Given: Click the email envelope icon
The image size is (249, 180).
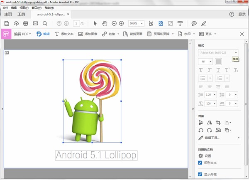Looking at the screenshot, I should tap(35, 23).
